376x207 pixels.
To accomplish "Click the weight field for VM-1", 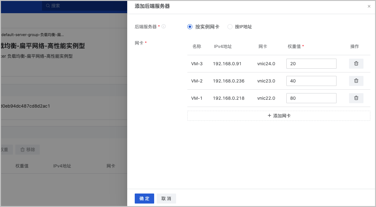I will [x=311, y=98].
